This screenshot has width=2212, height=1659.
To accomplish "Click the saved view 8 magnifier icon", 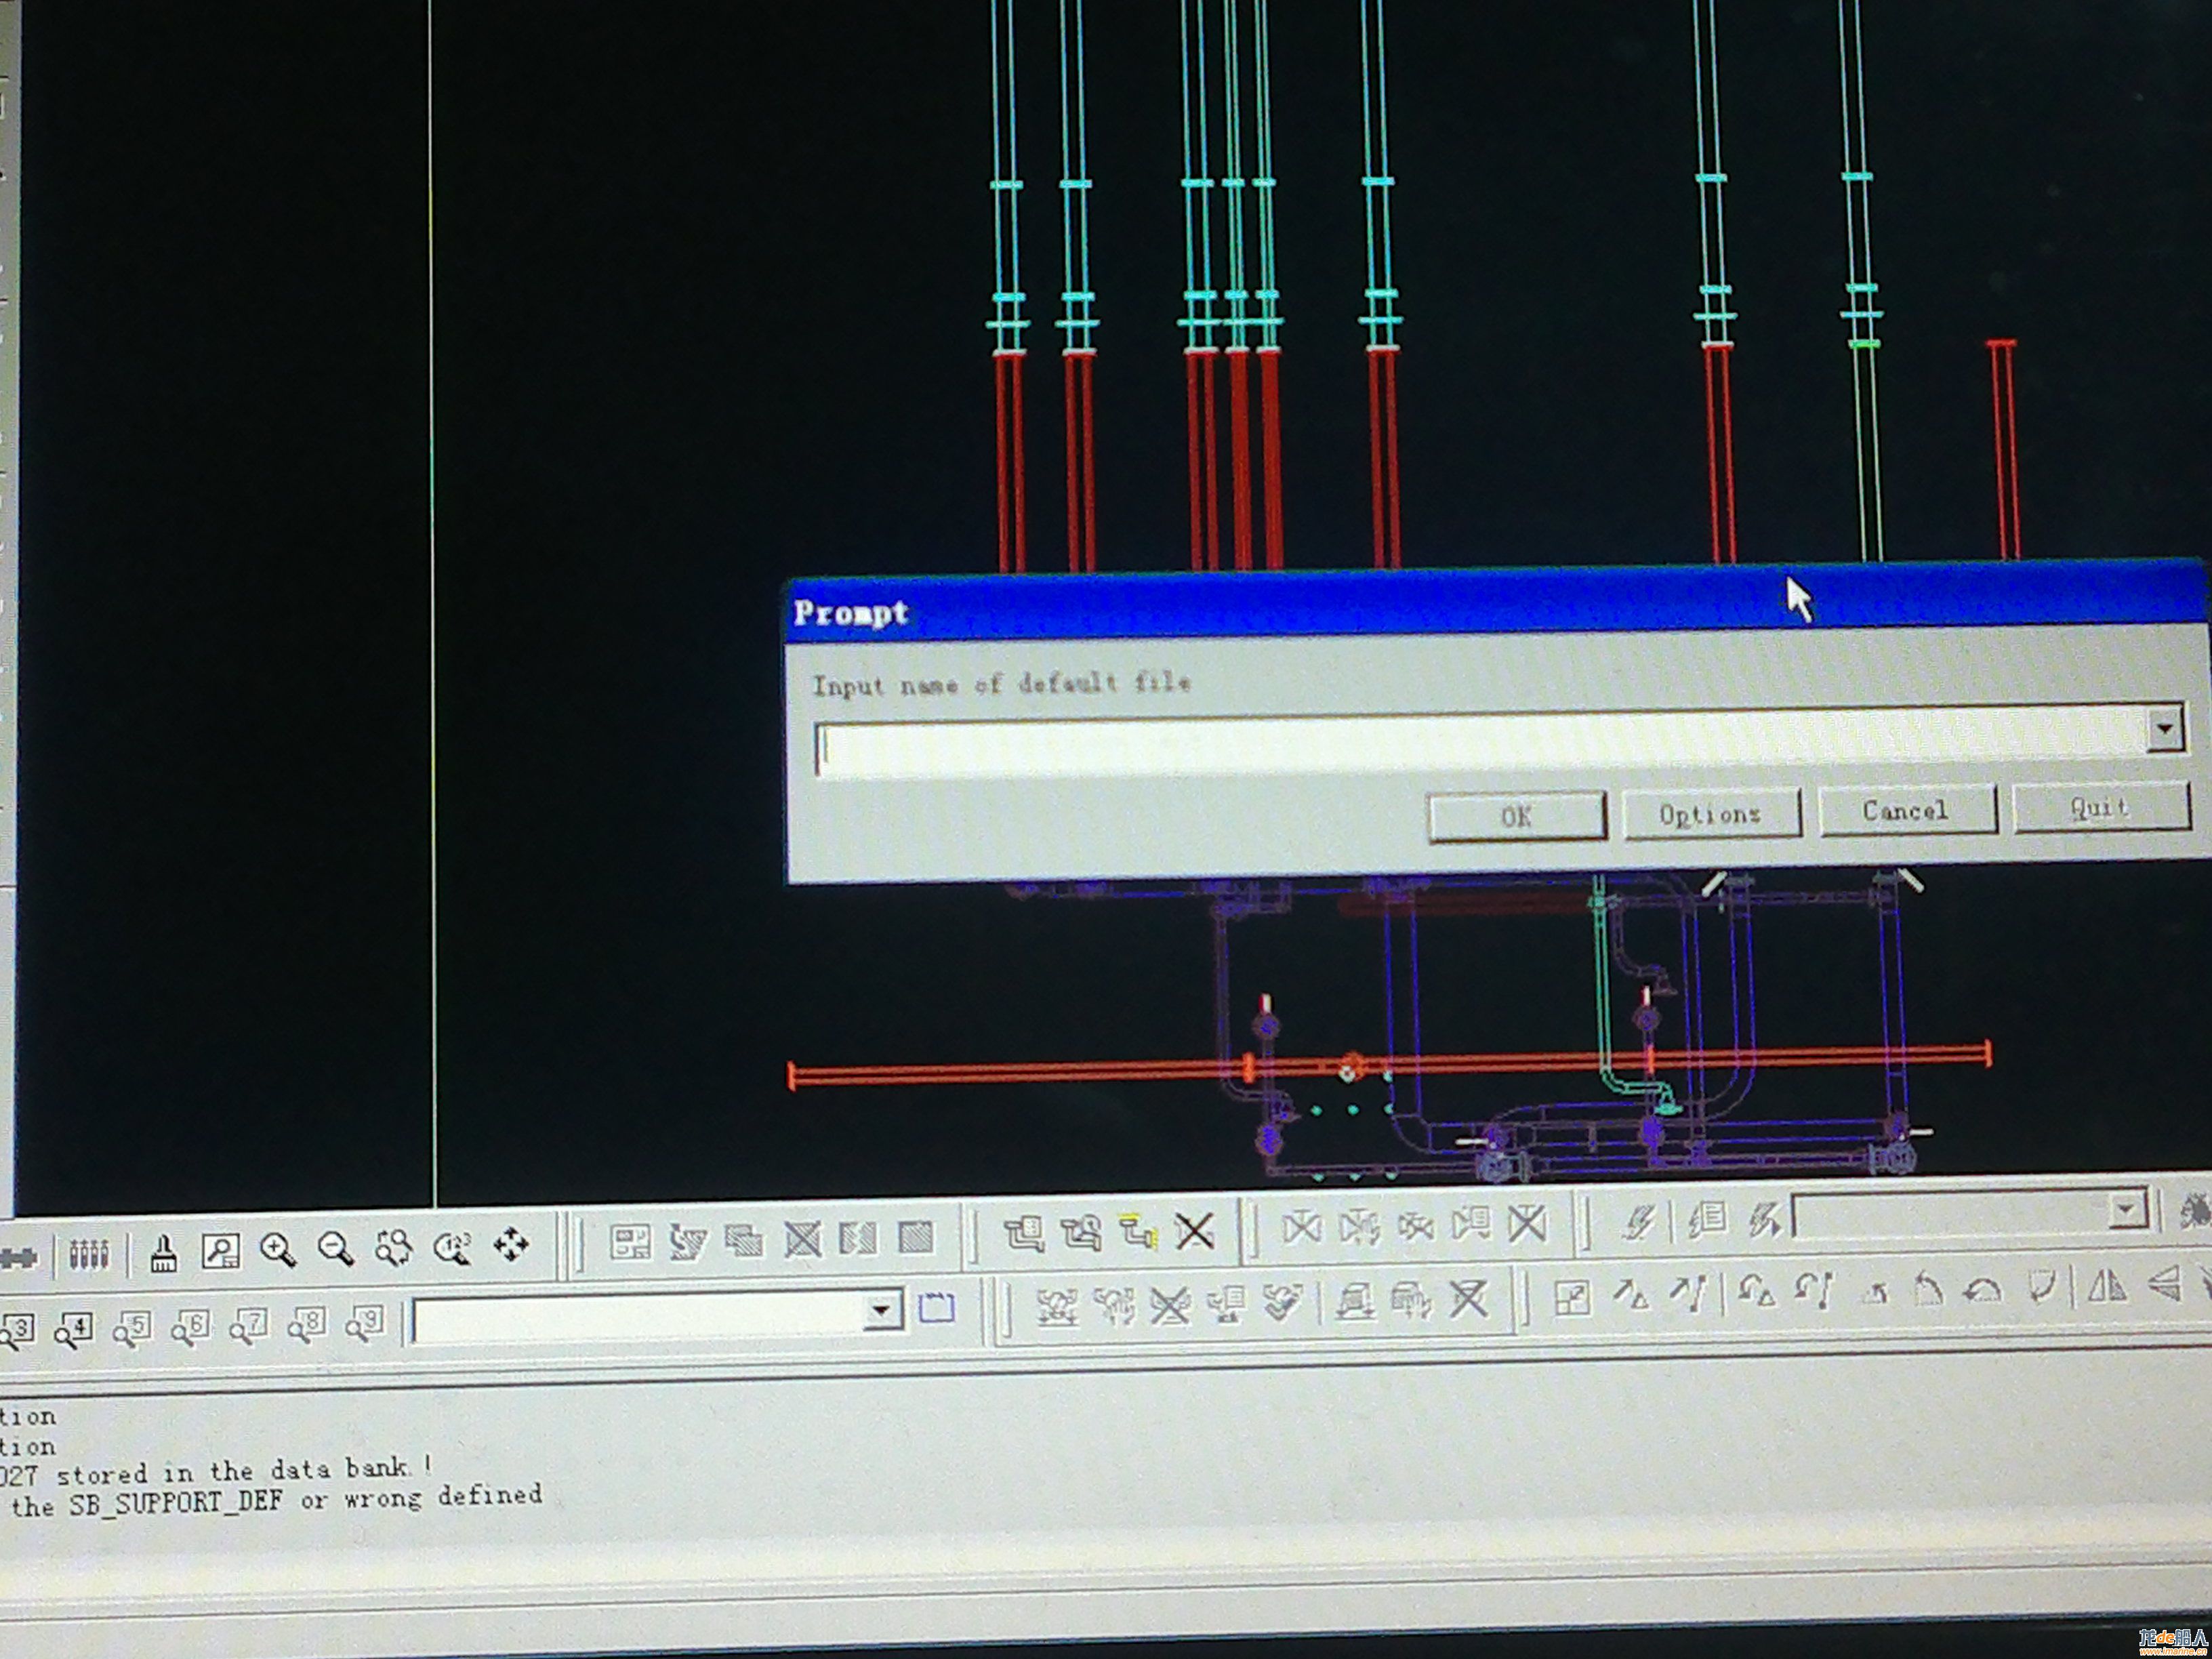I will point(306,1325).
